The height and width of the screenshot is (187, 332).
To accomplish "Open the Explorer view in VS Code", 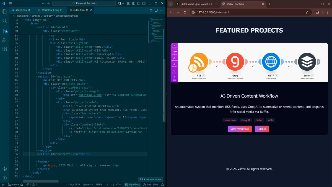I will click(x=4, y=11).
